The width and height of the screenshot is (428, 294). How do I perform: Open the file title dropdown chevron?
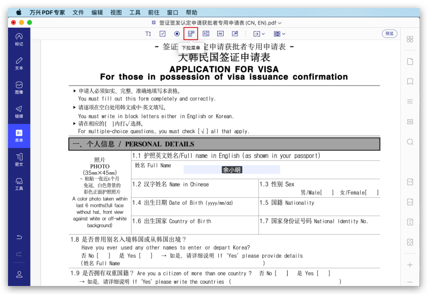[x=280, y=23]
